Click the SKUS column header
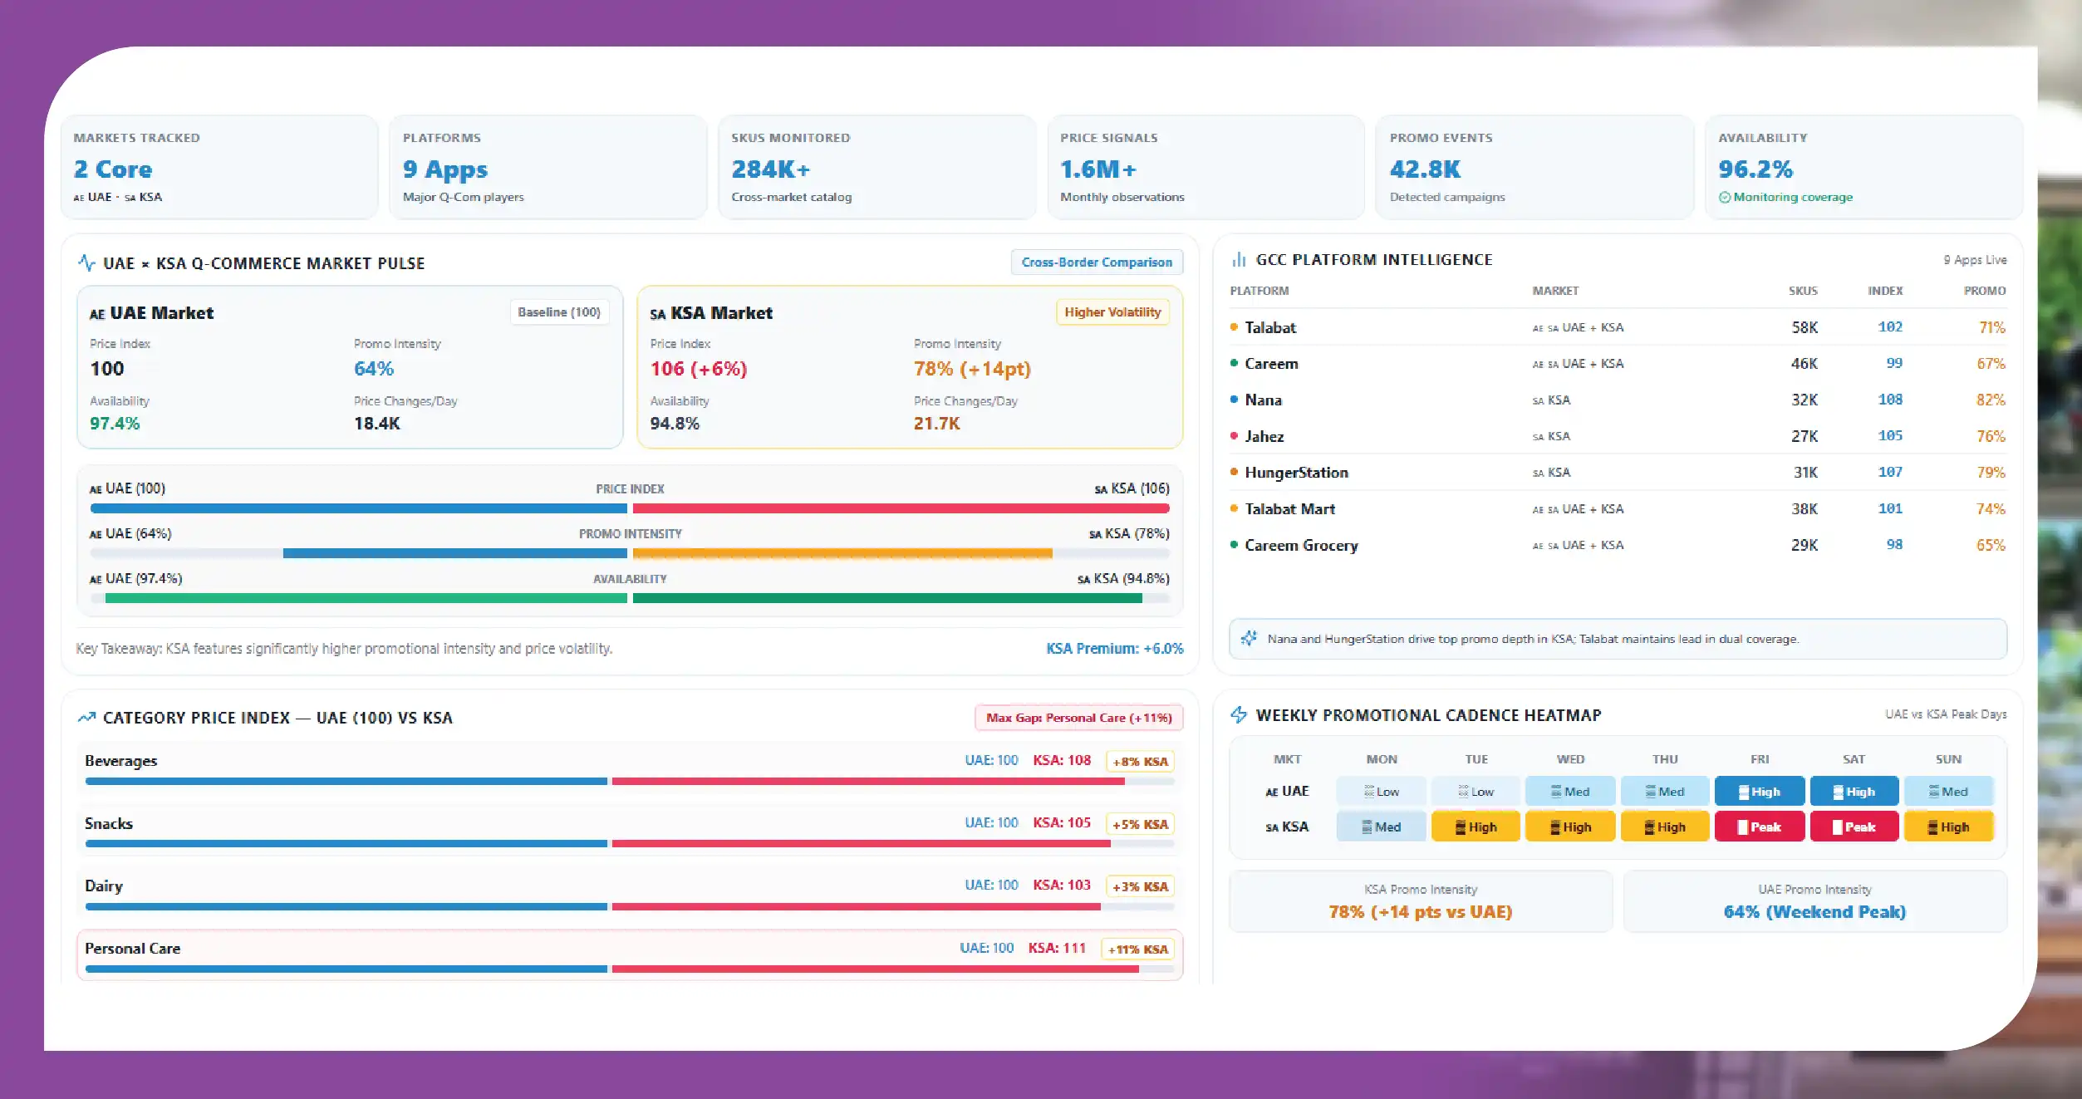Image resolution: width=2082 pixels, height=1099 pixels. click(1803, 291)
